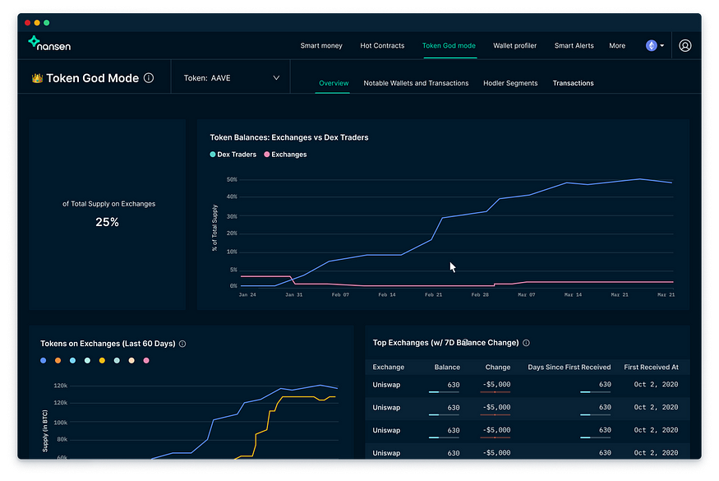Open the user profile icon
Viewport: 719px width, 481px height.
tap(685, 46)
